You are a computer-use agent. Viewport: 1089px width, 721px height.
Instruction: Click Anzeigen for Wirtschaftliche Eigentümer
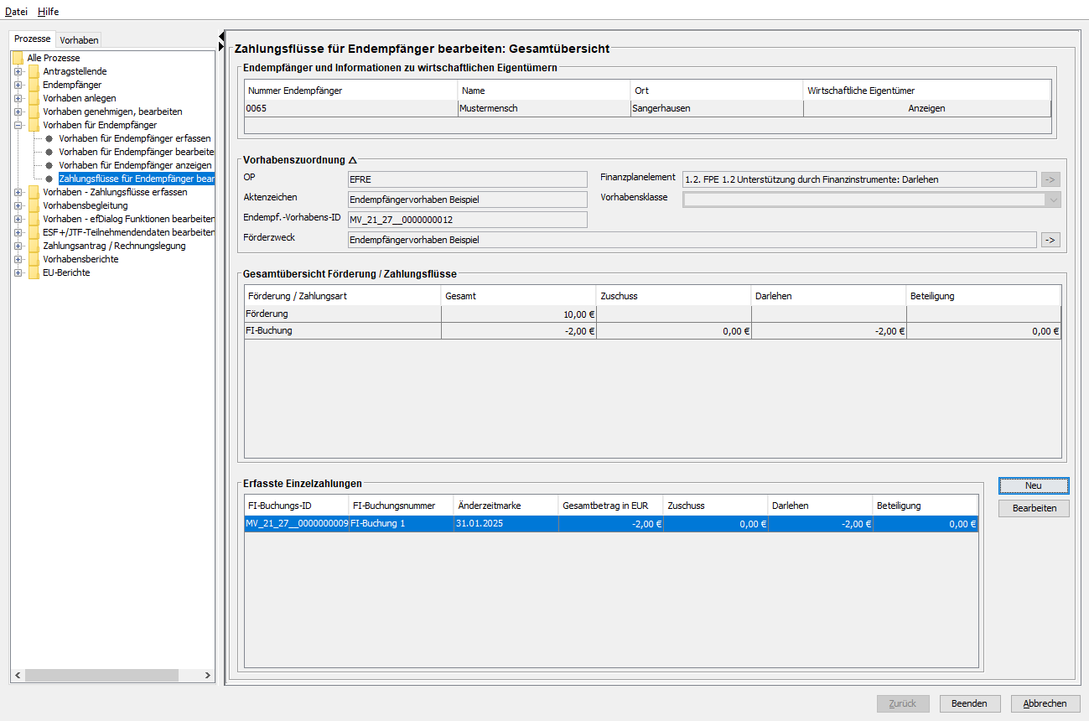point(926,108)
